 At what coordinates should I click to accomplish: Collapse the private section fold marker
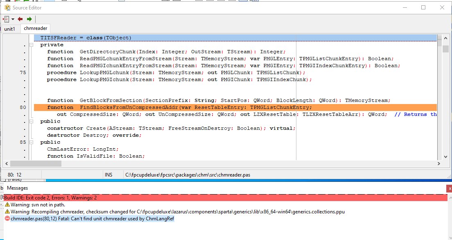(32, 45)
